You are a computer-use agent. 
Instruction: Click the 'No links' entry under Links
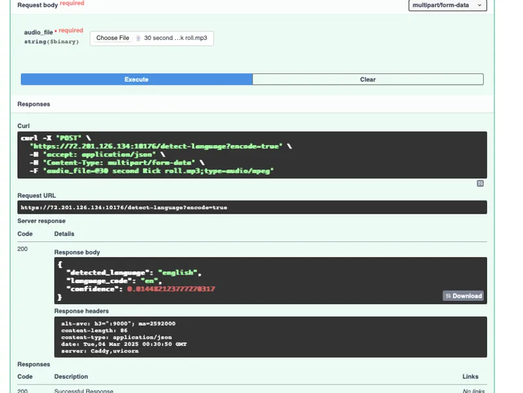pos(473,390)
